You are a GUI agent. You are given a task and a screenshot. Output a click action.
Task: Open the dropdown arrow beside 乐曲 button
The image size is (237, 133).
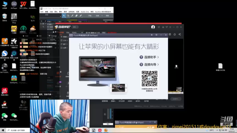click(102, 16)
